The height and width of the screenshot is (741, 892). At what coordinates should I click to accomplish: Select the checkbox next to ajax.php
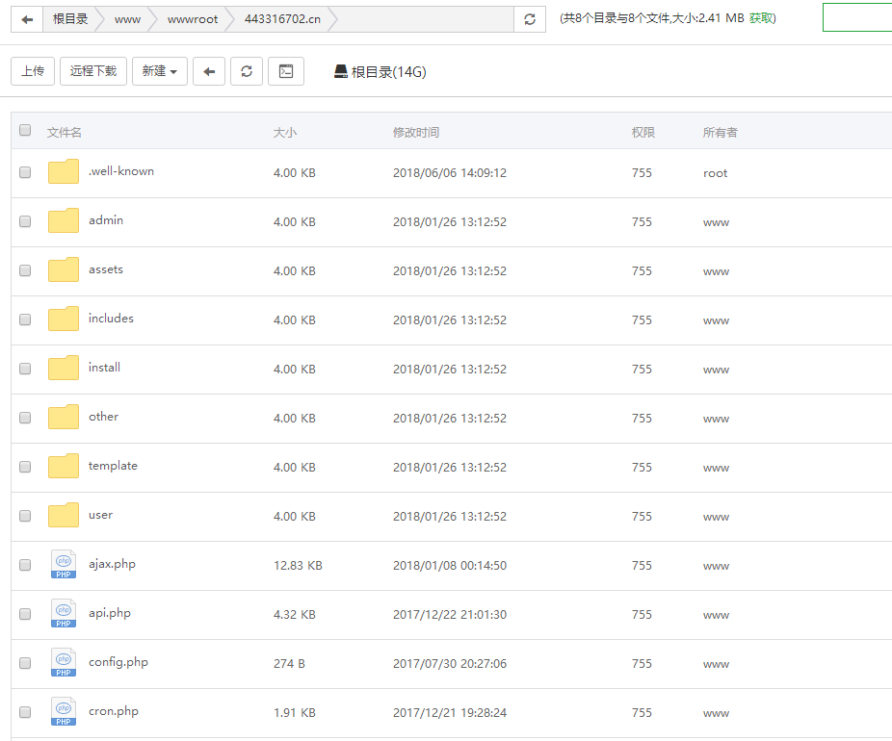pyautogui.click(x=25, y=565)
